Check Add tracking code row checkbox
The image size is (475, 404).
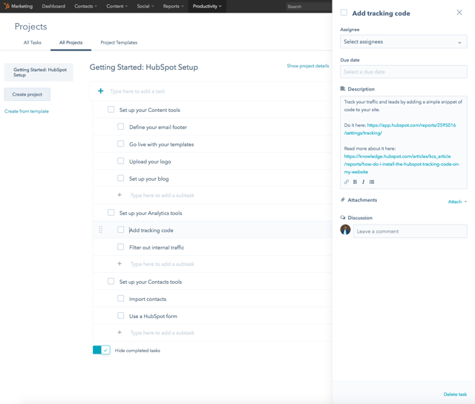[x=121, y=230]
